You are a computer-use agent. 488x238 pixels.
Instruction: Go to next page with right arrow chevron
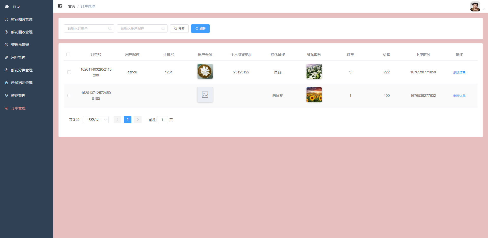click(x=138, y=119)
